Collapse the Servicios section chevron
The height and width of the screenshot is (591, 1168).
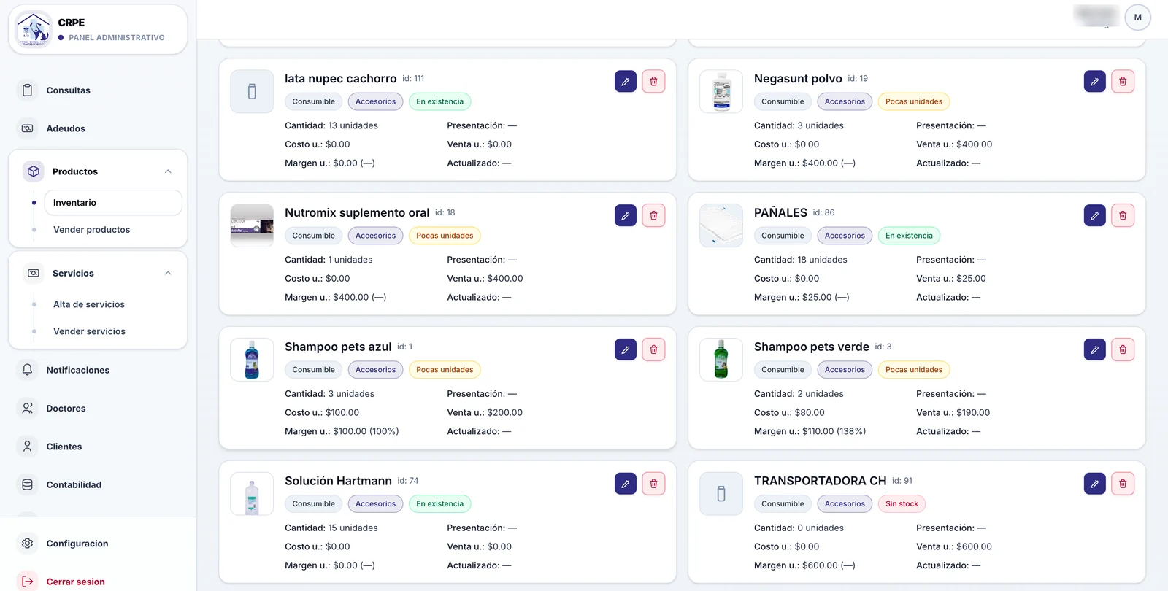(168, 274)
